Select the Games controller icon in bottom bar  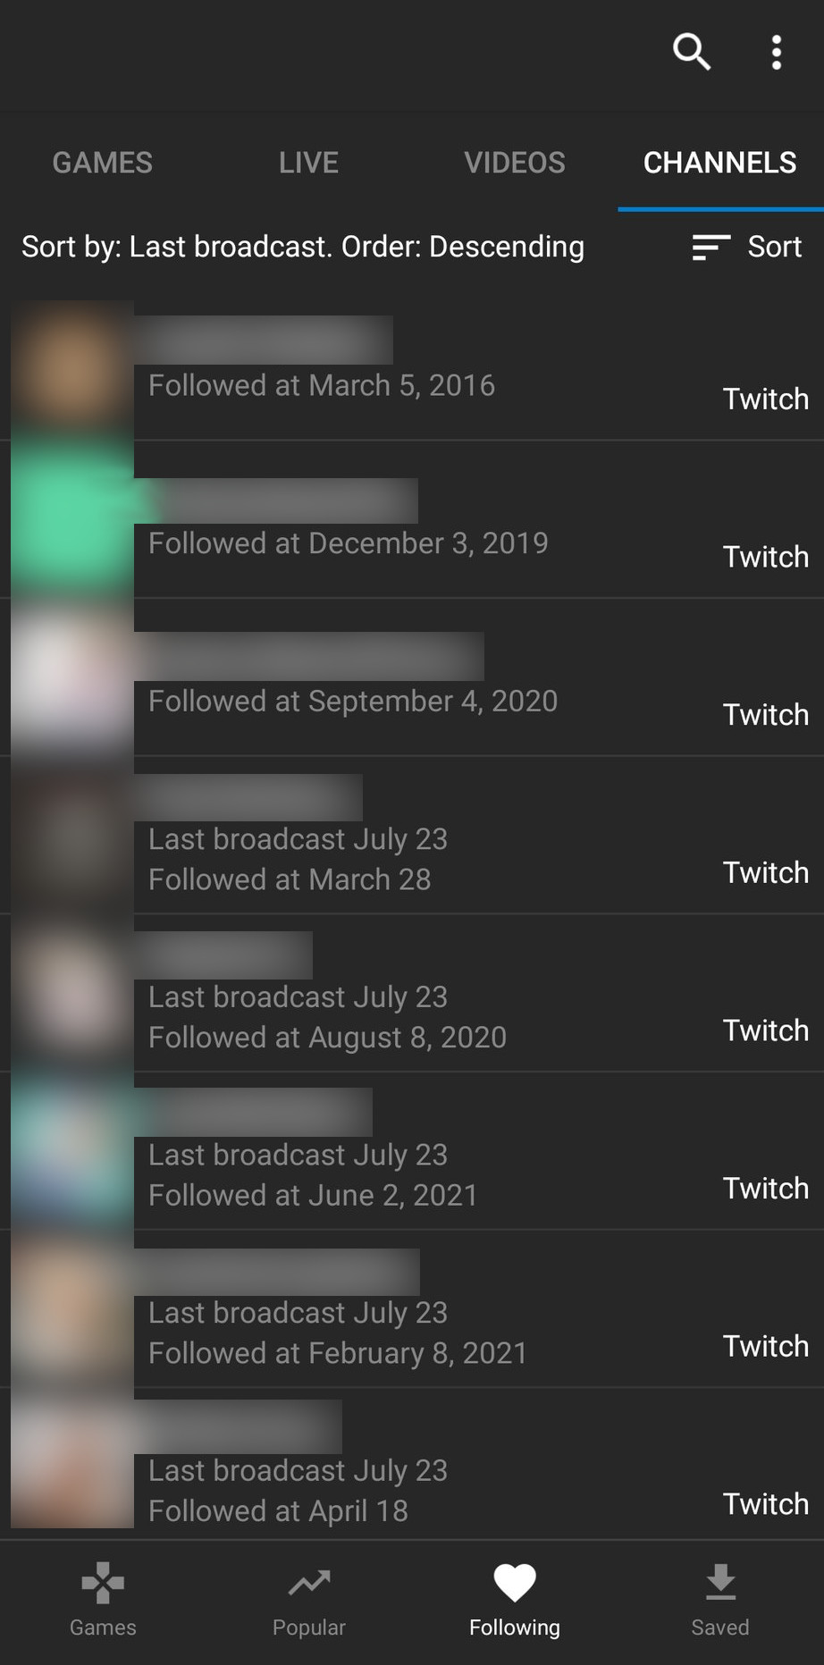[x=102, y=1600]
